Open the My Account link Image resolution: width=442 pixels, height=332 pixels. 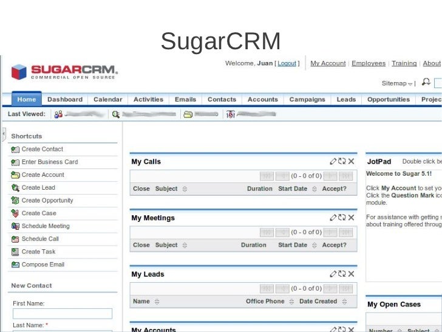pos(328,63)
